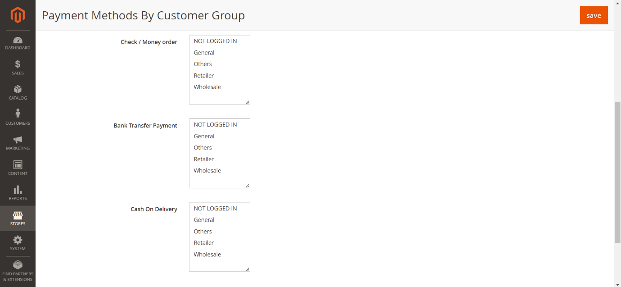This screenshot has height=287, width=621.
Task: Select Retailer for Bank Transfer Payment
Action: pyautogui.click(x=204, y=159)
